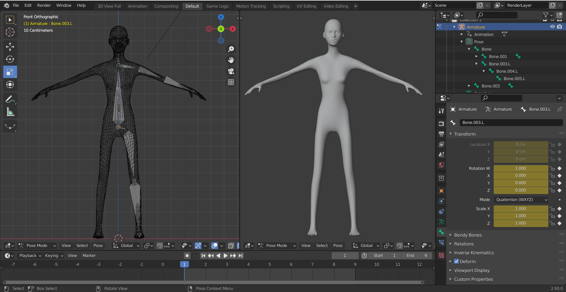Open the Playback dropdown in timeline
Viewport: 566px width, 292px height.
click(x=29, y=255)
